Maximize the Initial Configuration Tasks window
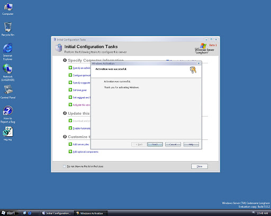 pyautogui.click(x=211, y=40)
